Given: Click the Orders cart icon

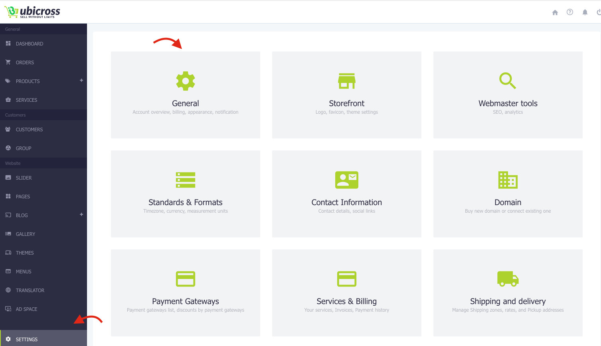Looking at the screenshot, I should [8, 62].
